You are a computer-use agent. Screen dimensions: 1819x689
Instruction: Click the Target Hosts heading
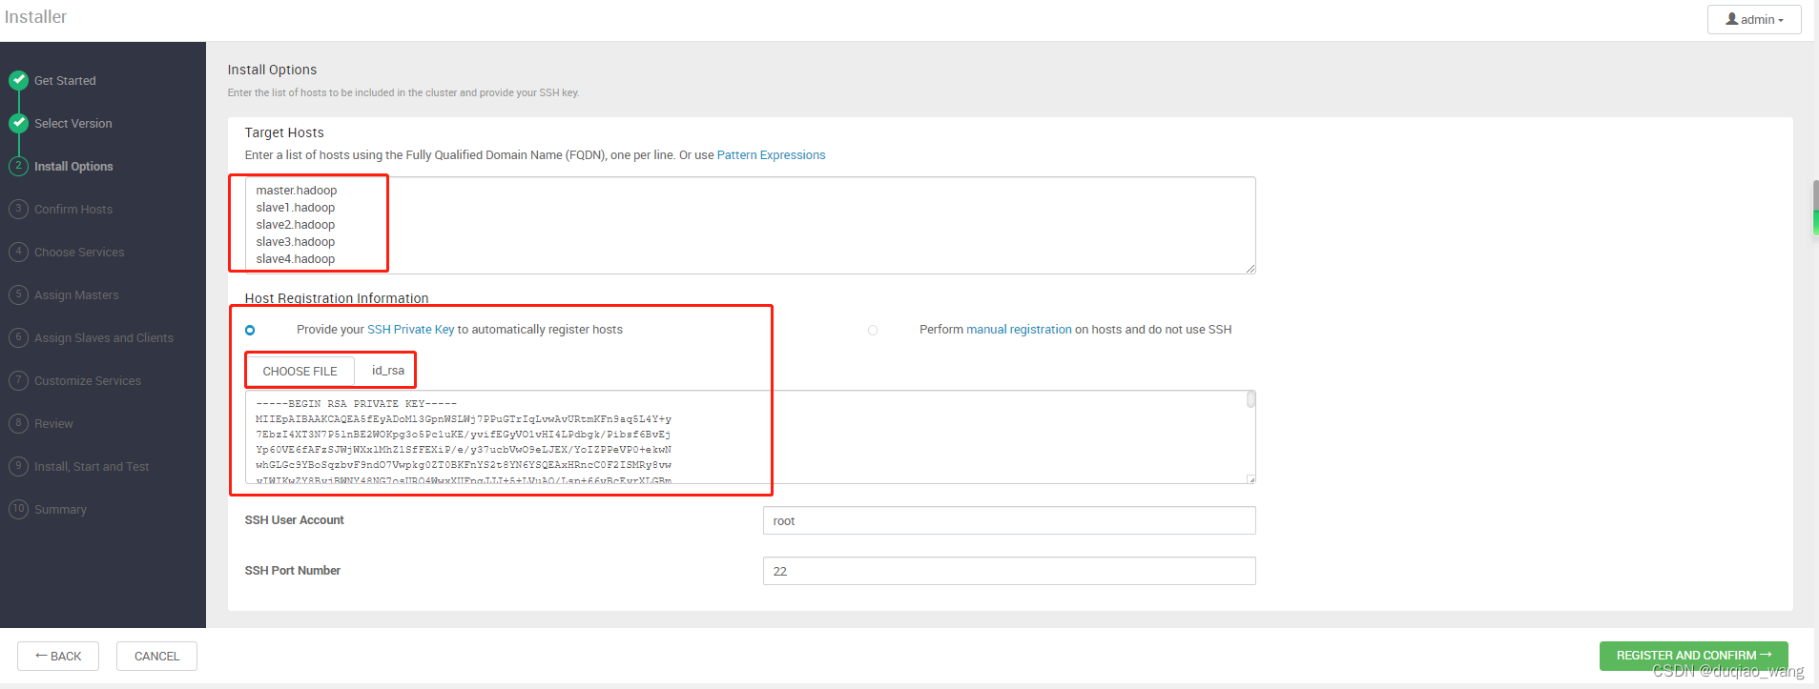point(284,132)
